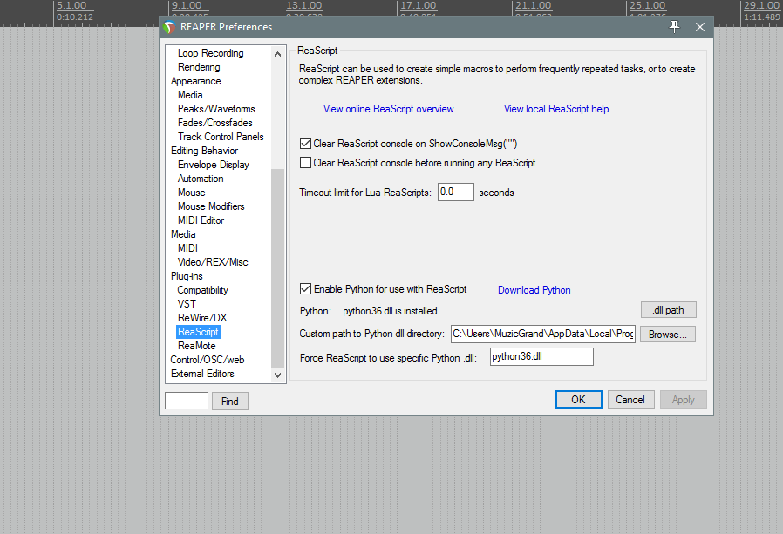Open Fades/Crossfades preferences page
The image size is (783, 534).
215,123
